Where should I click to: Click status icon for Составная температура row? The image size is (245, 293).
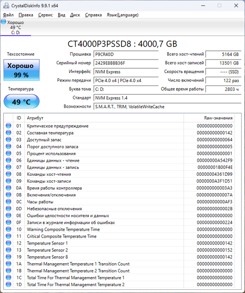[8, 133]
